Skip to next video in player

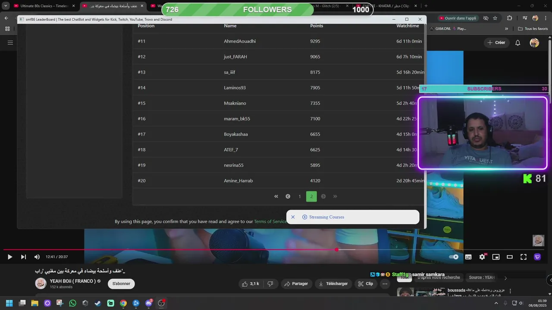23,257
